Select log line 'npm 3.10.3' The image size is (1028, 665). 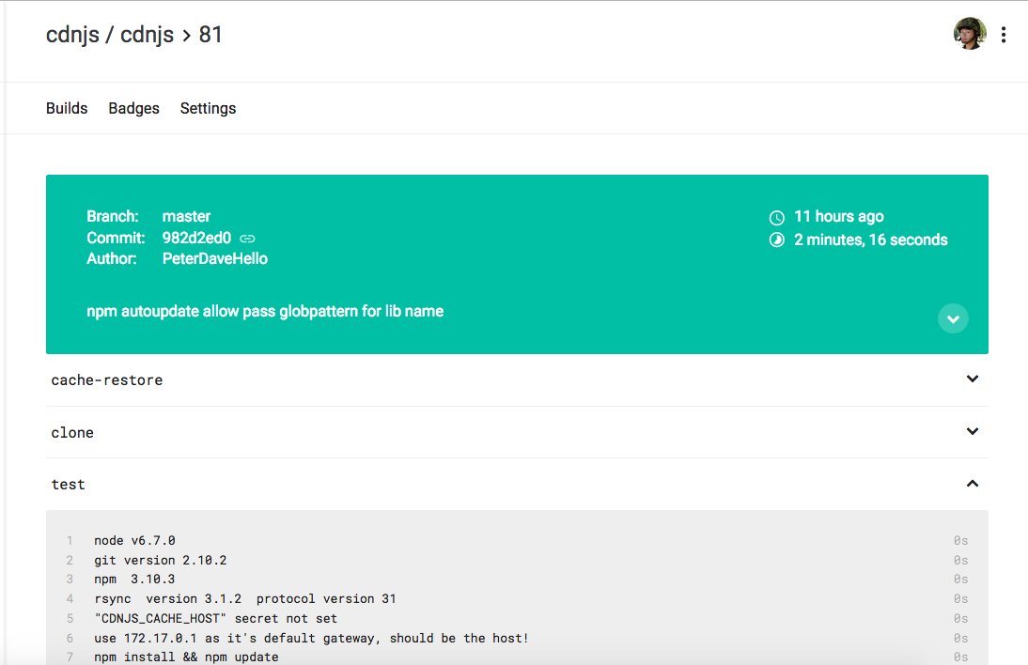(x=134, y=580)
